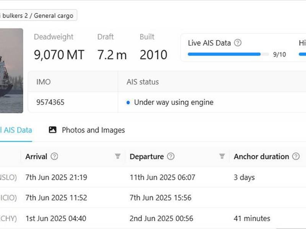The image size is (306, 229).
Task: Click the Arrival column header
Action: (36, 156)
